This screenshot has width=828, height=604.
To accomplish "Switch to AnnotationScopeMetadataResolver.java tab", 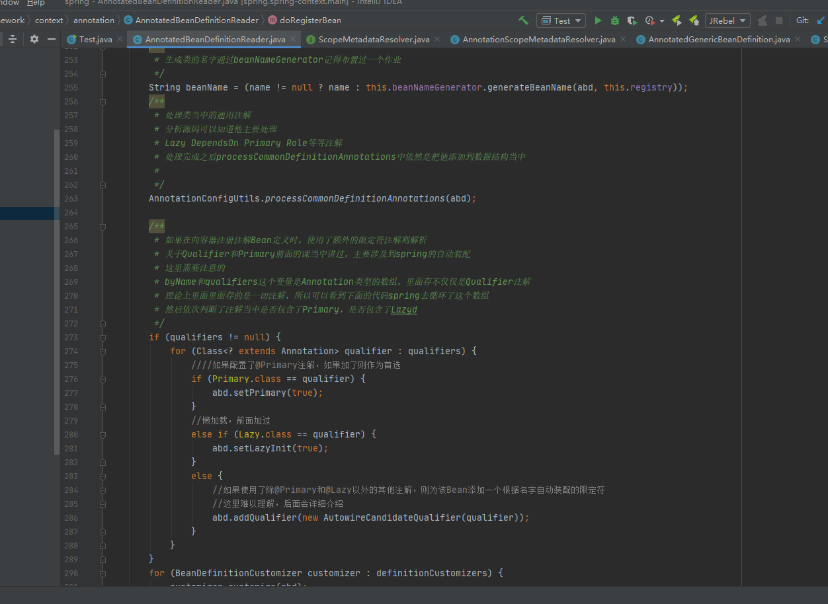I will (x=538, y=40).
